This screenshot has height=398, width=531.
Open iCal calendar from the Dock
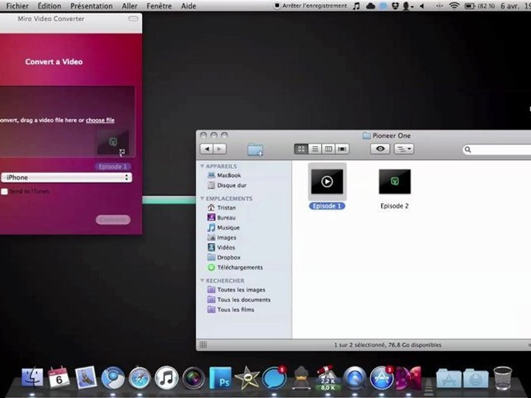pos(59,378)
